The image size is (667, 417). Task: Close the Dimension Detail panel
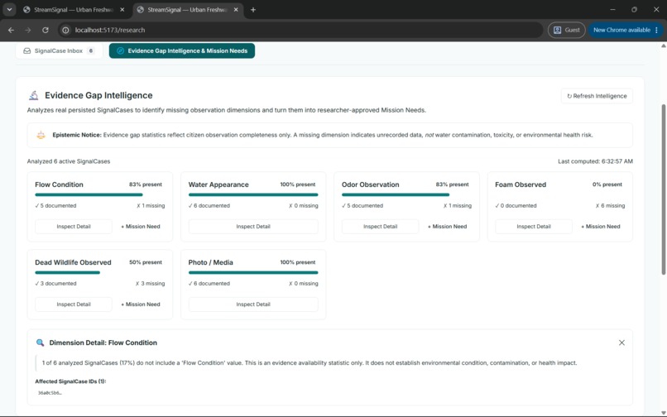[x=621, y=343]
